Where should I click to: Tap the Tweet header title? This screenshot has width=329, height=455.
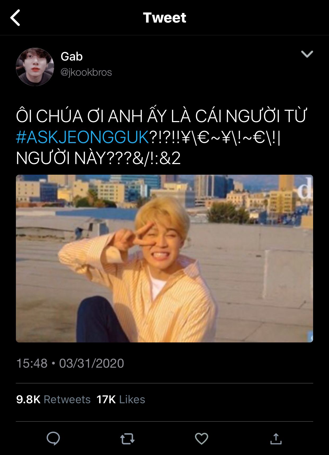pyautogui.click(x=164, y=18)
